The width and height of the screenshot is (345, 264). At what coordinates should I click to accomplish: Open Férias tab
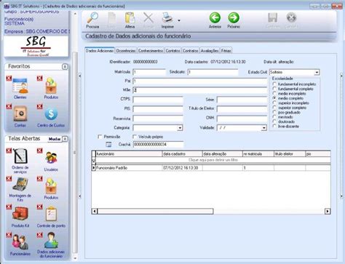226,51
